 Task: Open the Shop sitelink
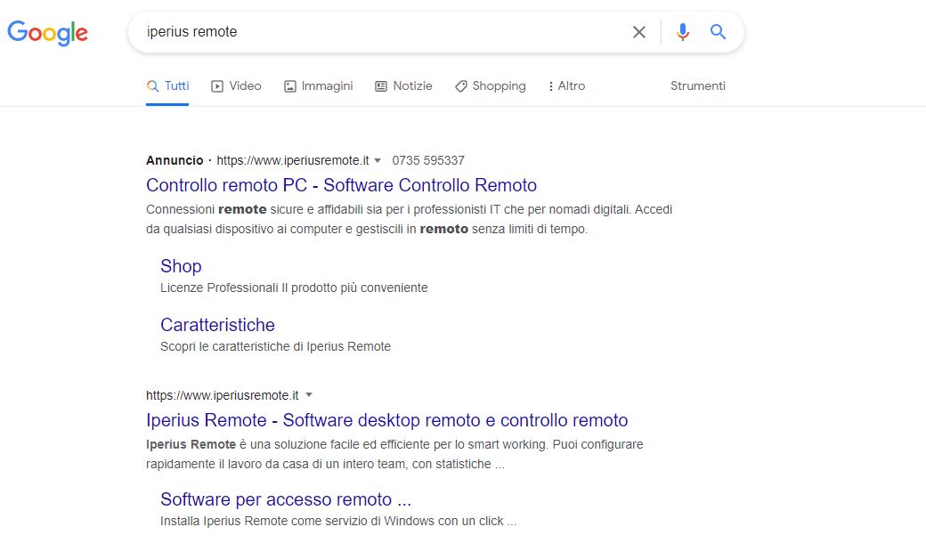[x=181, y=266]
